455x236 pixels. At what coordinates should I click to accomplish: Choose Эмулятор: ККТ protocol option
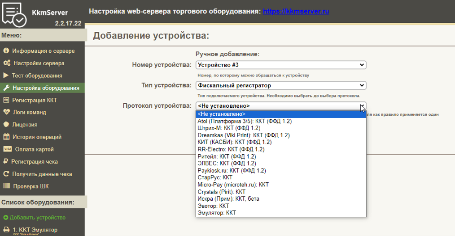click(281, 213)
